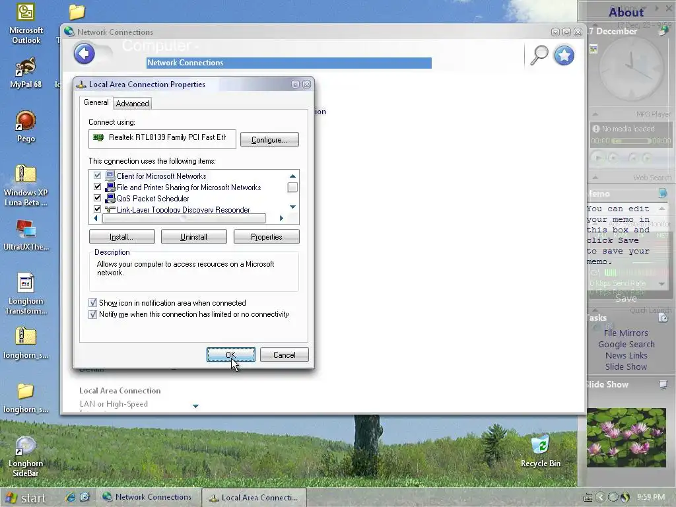Click the magnifier search icon in Network Connections

pyautogui.click(x=539, y=55)
